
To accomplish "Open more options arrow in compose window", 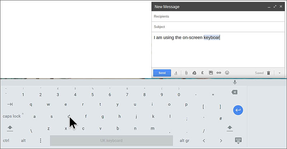I will pos(279,73).
